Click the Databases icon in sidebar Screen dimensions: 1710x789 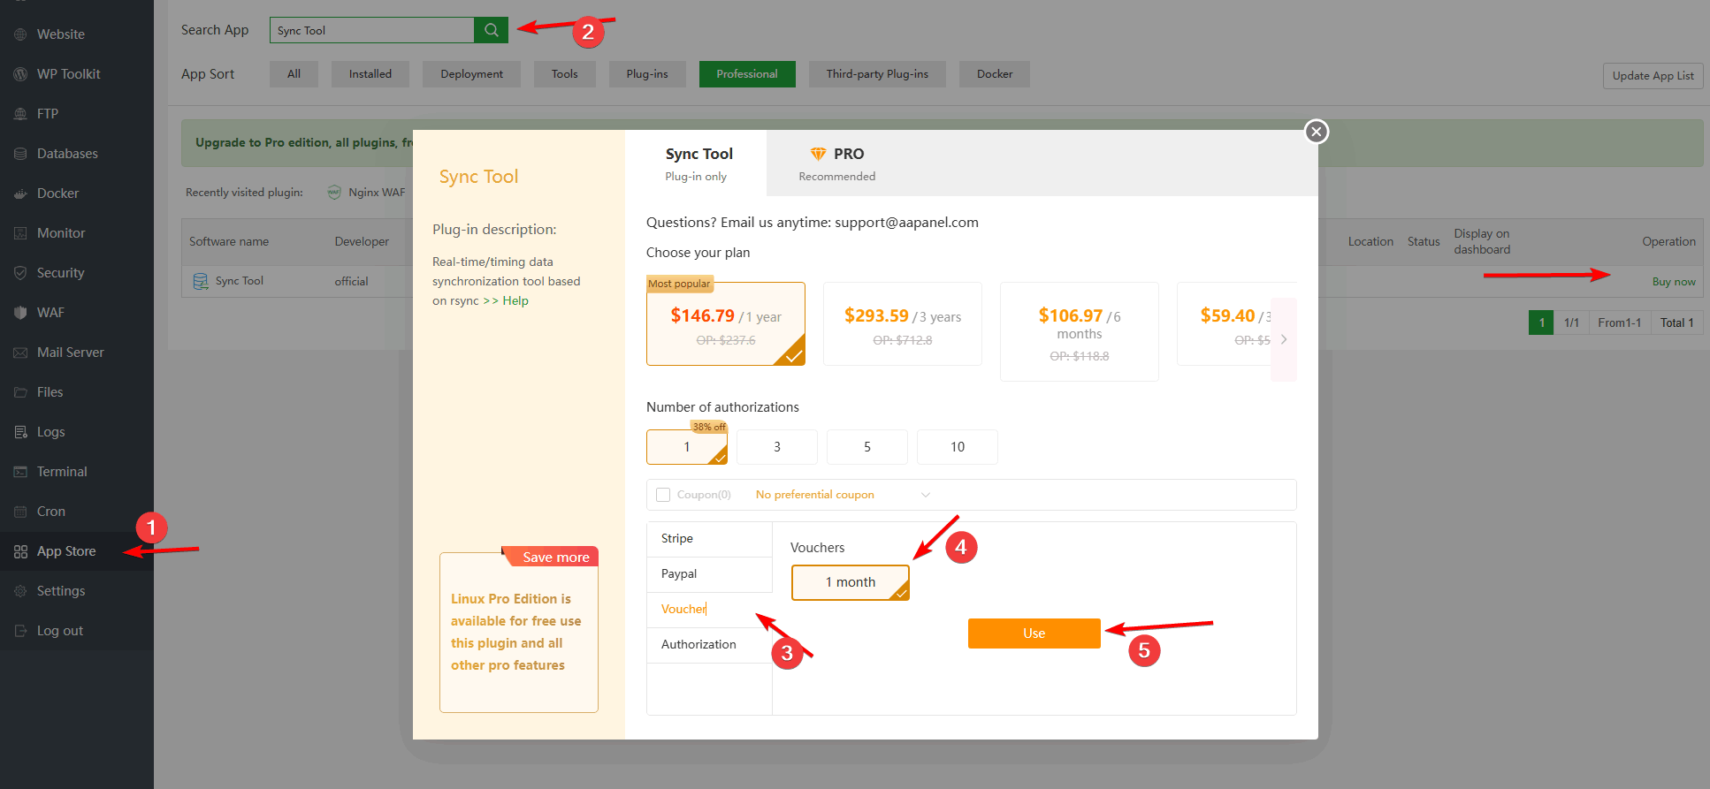tap(20, 154)
